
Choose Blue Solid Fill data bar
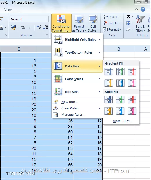click(109, 100)
